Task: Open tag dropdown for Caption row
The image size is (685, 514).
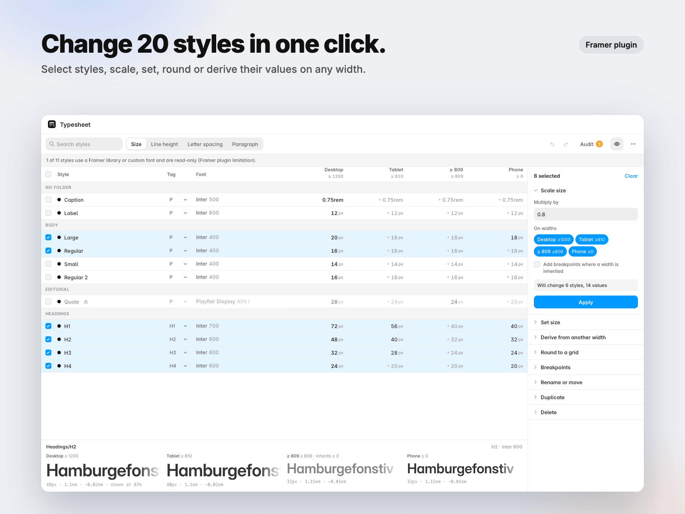Action: (185, 200)
